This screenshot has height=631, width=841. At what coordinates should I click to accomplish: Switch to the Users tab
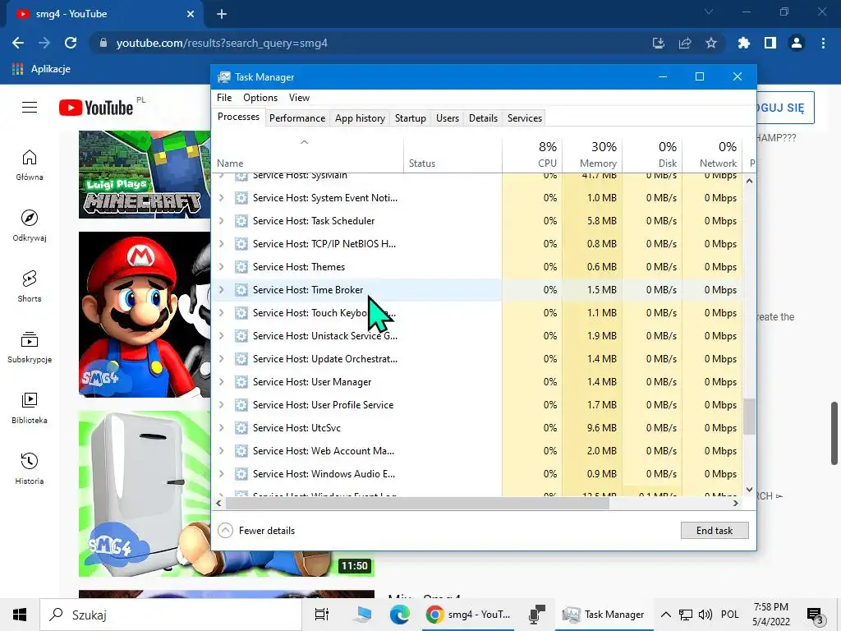[x=448, y=118]
